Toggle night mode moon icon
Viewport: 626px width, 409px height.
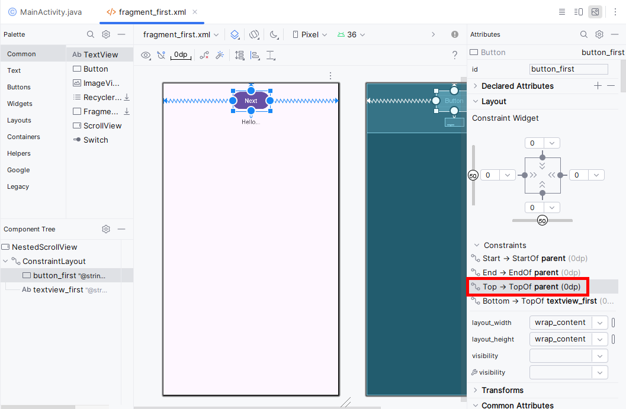(x=274, y=34)
